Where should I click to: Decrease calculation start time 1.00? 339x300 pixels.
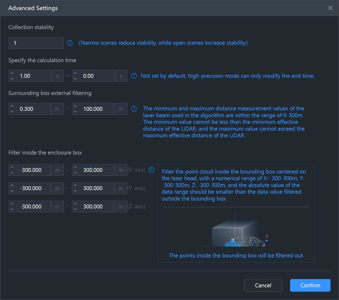[12, 79]
